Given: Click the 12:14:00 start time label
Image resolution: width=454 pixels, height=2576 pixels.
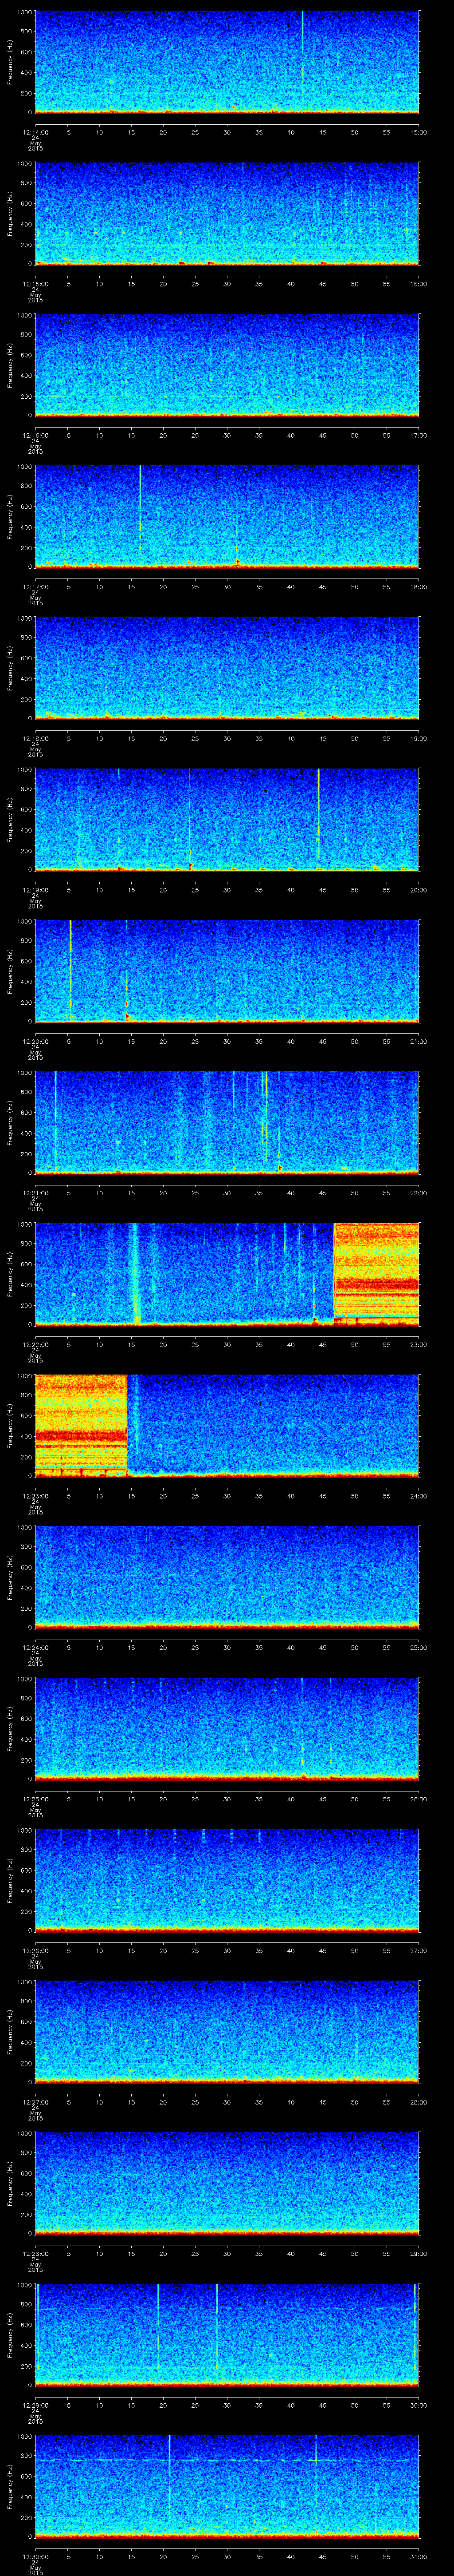Looking at the screenshot, I should tap(35, 132).
